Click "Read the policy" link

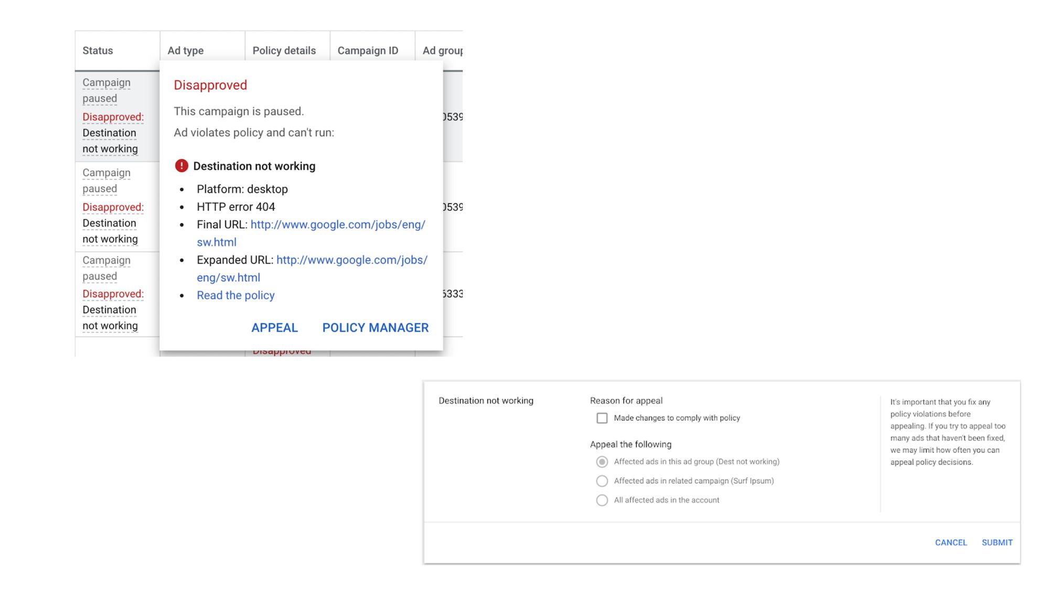coord(235,295)
